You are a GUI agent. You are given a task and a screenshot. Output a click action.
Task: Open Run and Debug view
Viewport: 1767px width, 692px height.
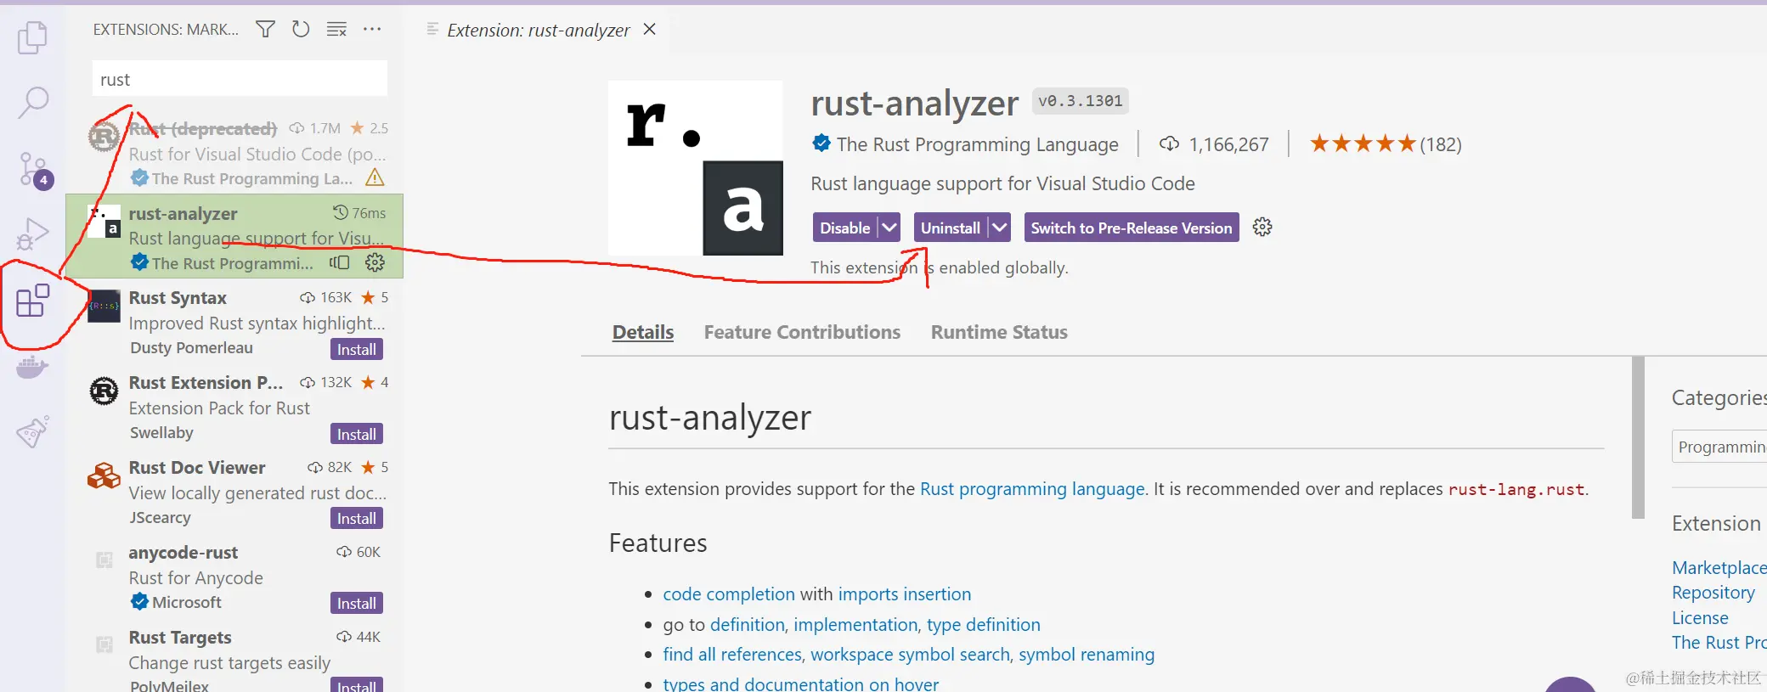pyautogui.click(x=32, y=233)
